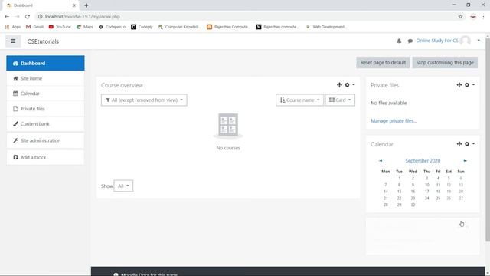The width and height of the screenshot is (490, 276).
Task: Open the All (except removed from view) filter
Action: pos(144,100)
